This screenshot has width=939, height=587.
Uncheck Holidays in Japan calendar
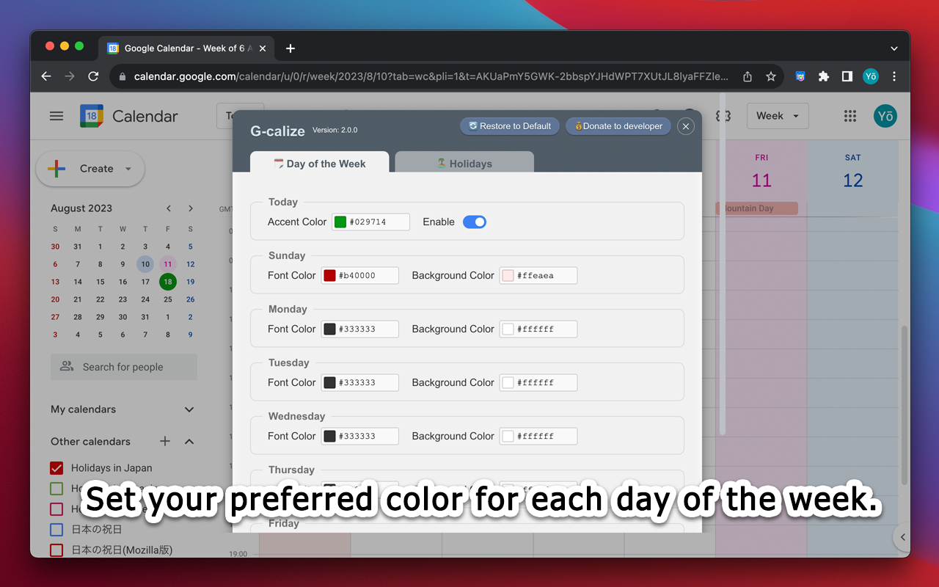coord(56,468)
